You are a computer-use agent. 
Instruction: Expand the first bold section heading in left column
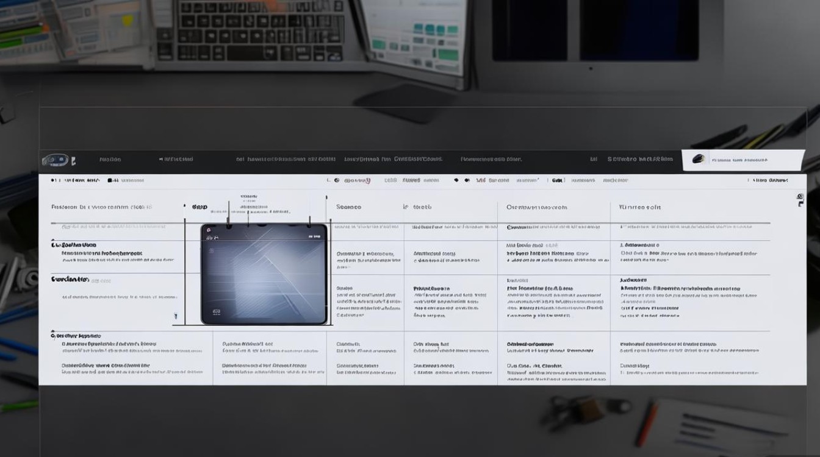pos(74,244)
